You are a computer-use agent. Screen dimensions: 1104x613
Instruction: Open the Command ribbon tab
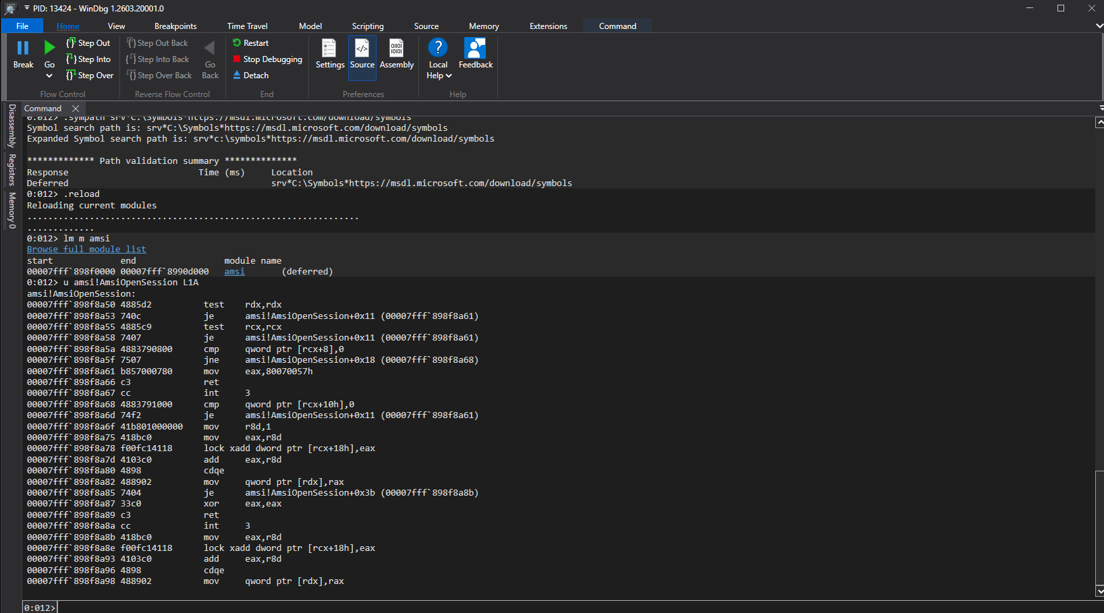[x=617, y=26]
